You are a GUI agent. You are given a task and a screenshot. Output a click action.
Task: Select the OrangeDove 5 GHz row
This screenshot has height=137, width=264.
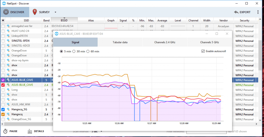pyautogui.click(x=27, y=51)
